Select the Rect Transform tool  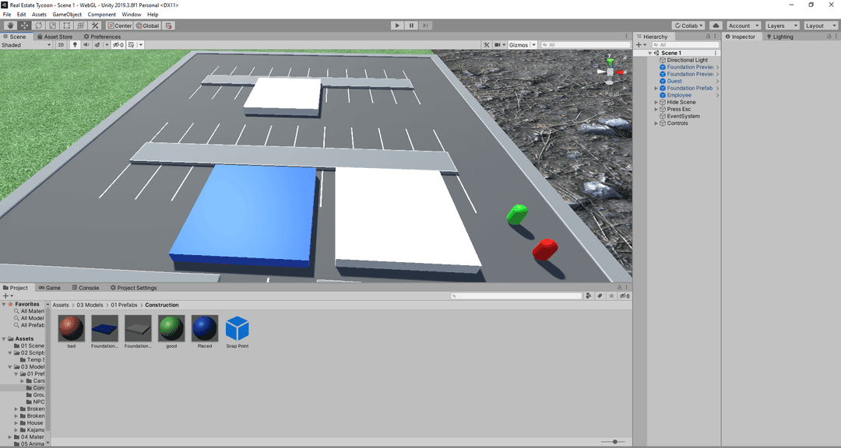click(67, 26)
